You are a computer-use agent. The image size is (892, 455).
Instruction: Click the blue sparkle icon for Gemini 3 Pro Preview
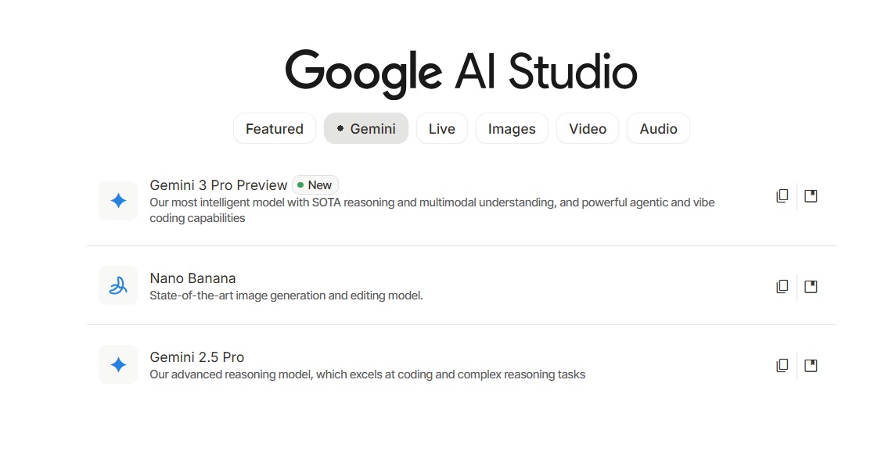[x=118, y=201]
